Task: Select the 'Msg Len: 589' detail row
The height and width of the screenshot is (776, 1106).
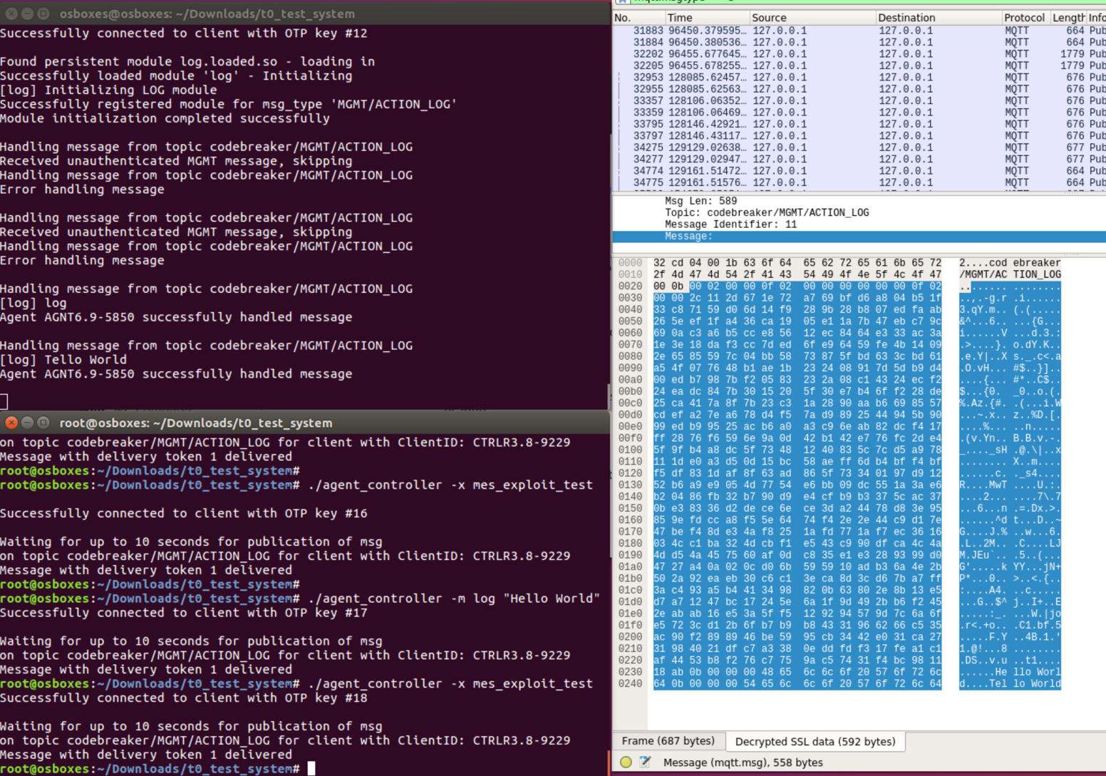Action: pyautogui.click(x=859, y=201)
